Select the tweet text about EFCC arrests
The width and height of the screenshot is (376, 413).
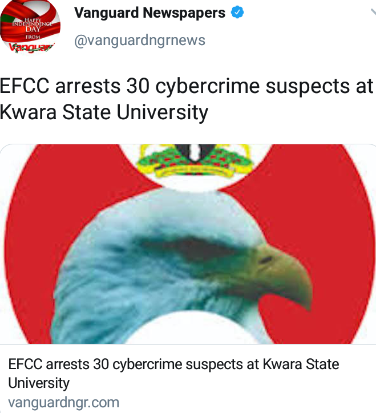(187, 100)
